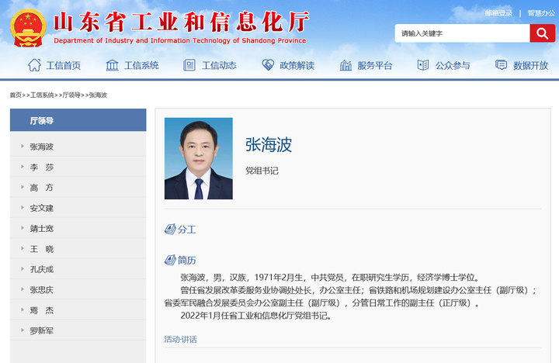Viewport: 559px width, 363px height.
Task: Expand the arrow next to 李莎
Action: (x=22, y=167)
